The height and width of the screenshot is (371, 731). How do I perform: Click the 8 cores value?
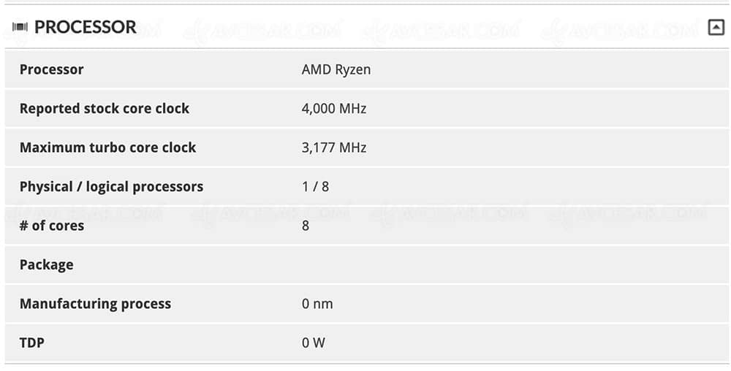click(306, 226)
